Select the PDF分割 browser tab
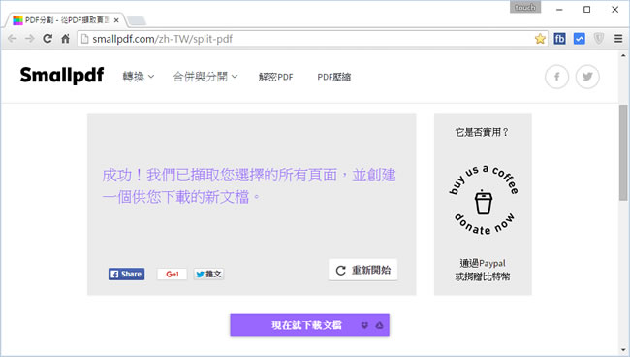The height and width of the screenshot is (357, 630). click(x=64, y=20)
